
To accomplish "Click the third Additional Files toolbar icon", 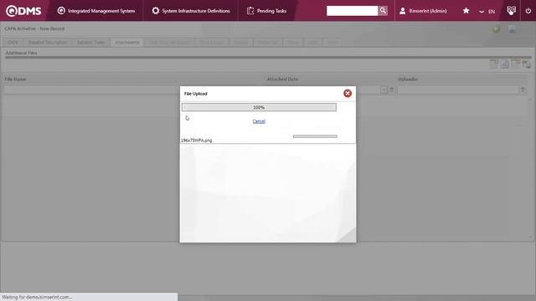I will [516, 64].
